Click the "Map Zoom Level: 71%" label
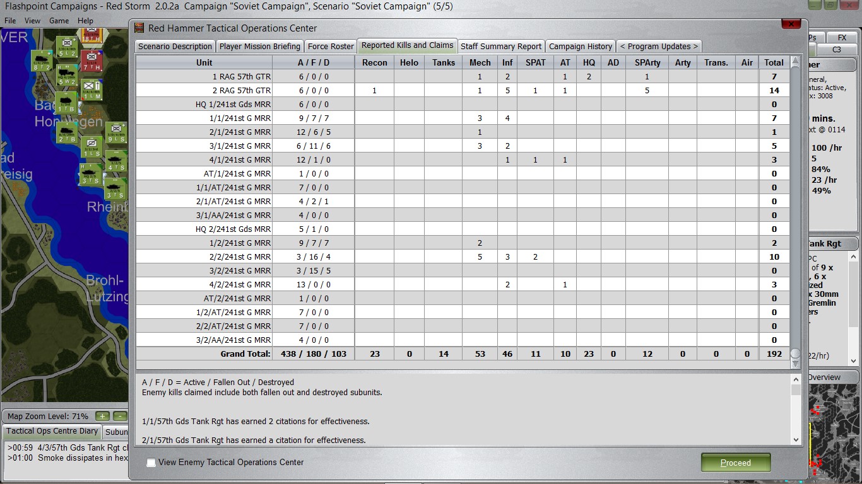The image size is (862, 484). 48,417
